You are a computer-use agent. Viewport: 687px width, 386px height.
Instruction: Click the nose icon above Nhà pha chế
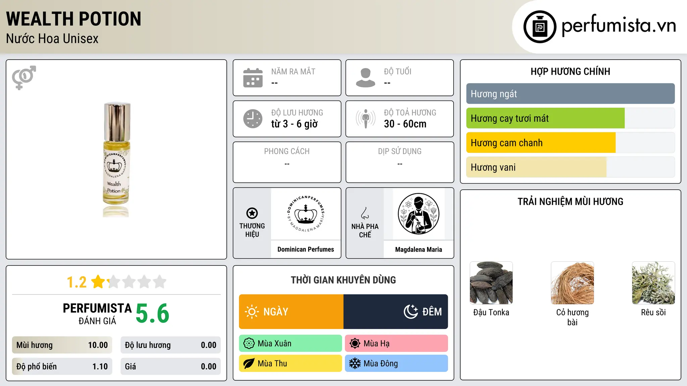(x=365, y=213)
